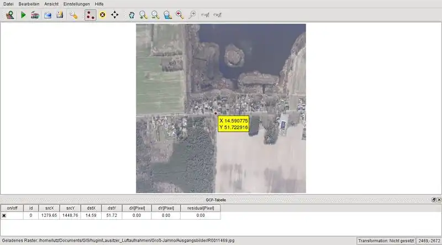Click the Open Raster toolbar icon
The height and width of the screenshot is (245, 442).
pyautogui.click(x=10, y=15)
